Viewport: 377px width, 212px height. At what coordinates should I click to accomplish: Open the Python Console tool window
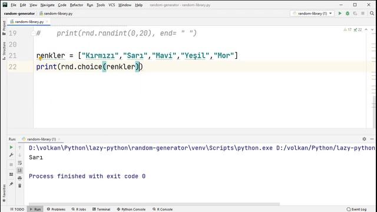131,209
